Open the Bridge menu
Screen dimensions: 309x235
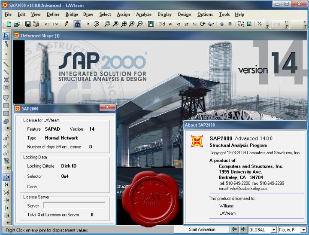tap(72, 15)
